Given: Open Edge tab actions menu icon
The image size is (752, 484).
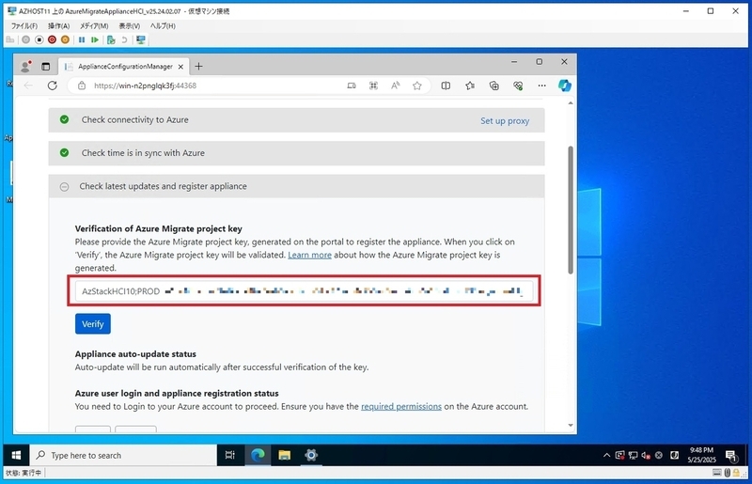Looking at the screenshot, I should click(x=45, y=67).
